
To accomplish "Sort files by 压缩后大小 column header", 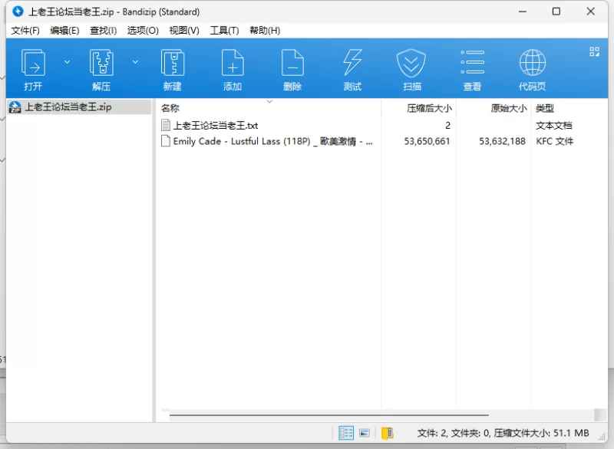I will pyautogui.click(x=428, y=109).
